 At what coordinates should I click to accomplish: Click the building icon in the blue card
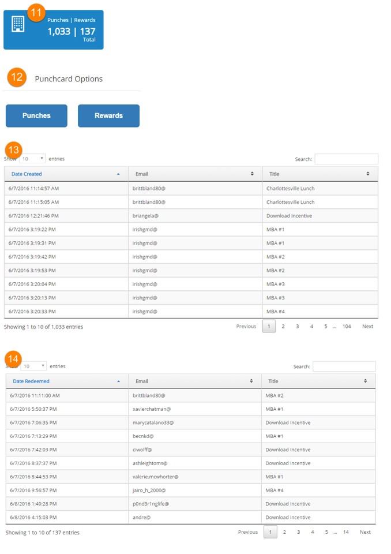coord(18,24)
